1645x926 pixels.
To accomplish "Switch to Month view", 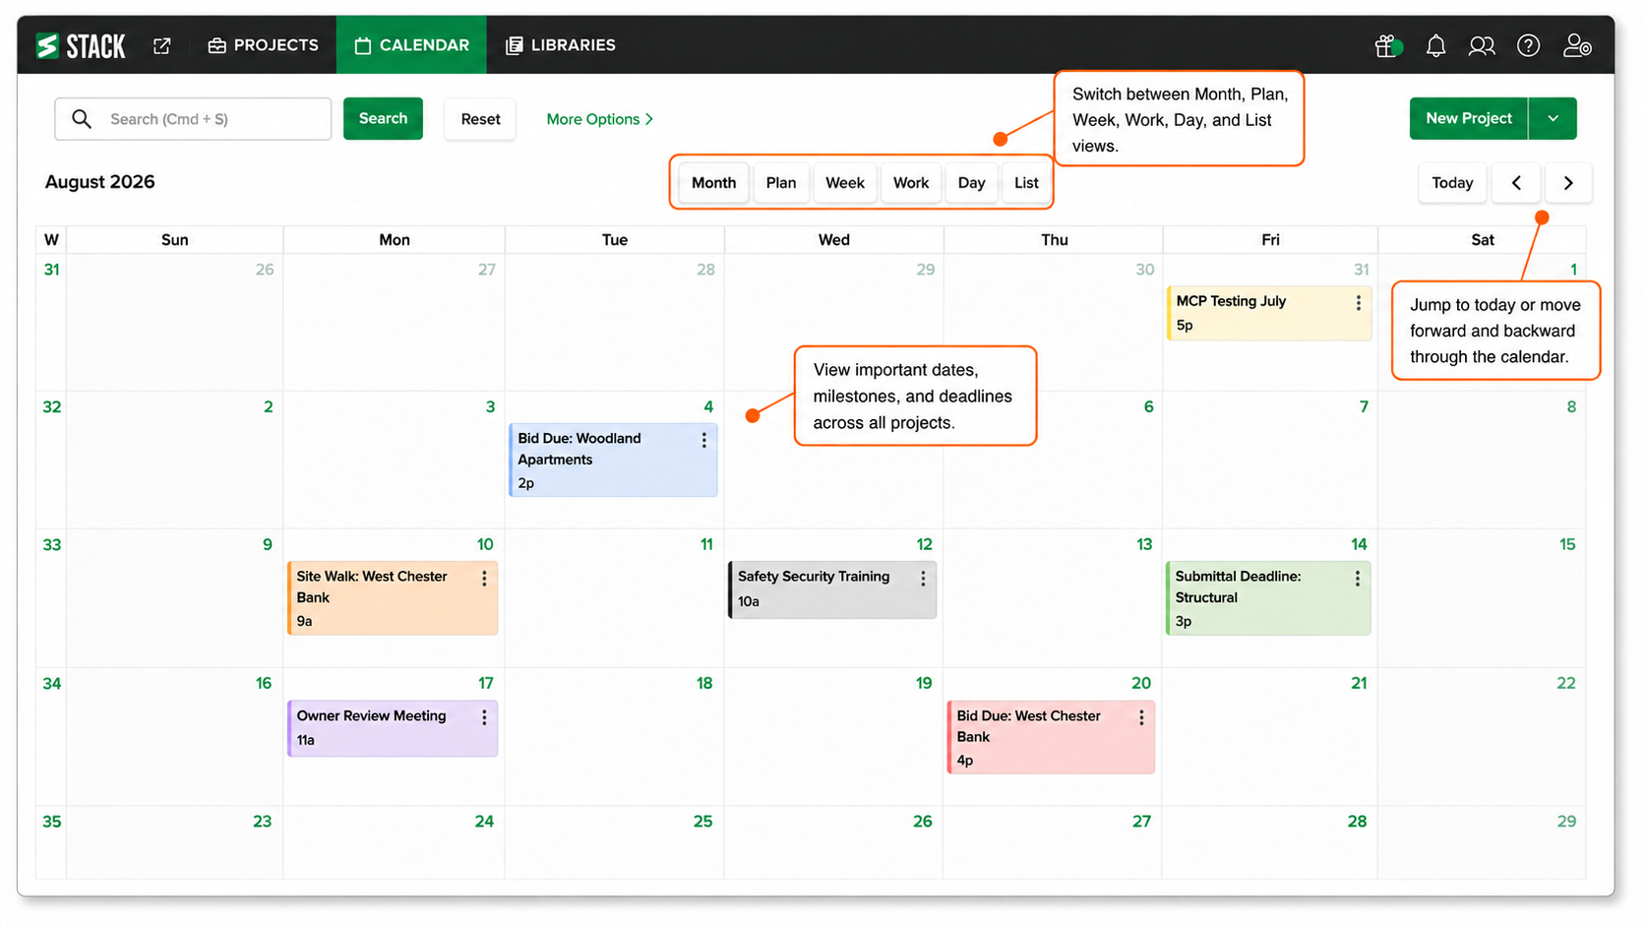I will tap(713, 183).
